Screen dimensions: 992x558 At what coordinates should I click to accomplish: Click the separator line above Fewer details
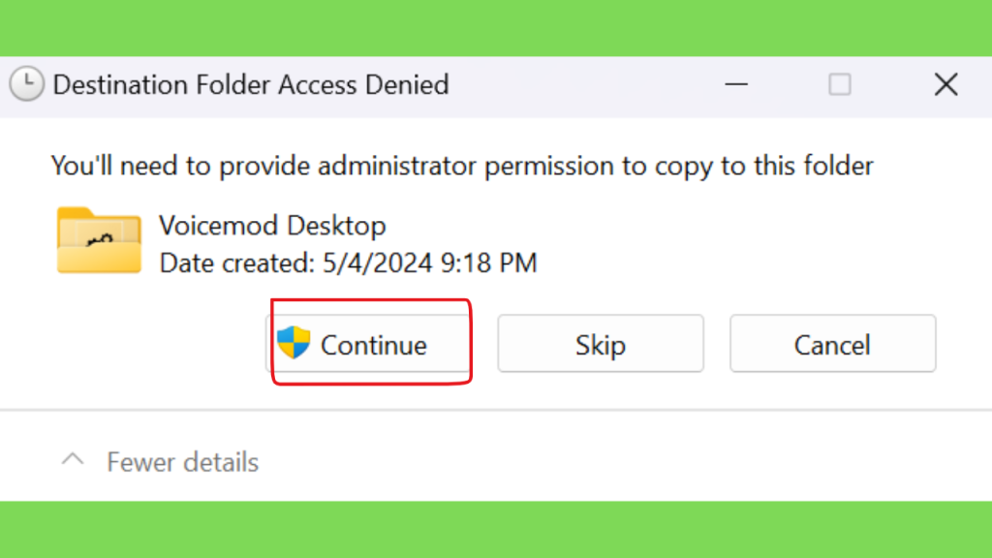496,410
